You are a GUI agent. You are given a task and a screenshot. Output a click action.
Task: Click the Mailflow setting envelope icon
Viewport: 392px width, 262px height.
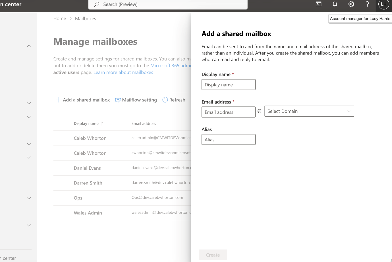tap(118, 100)
